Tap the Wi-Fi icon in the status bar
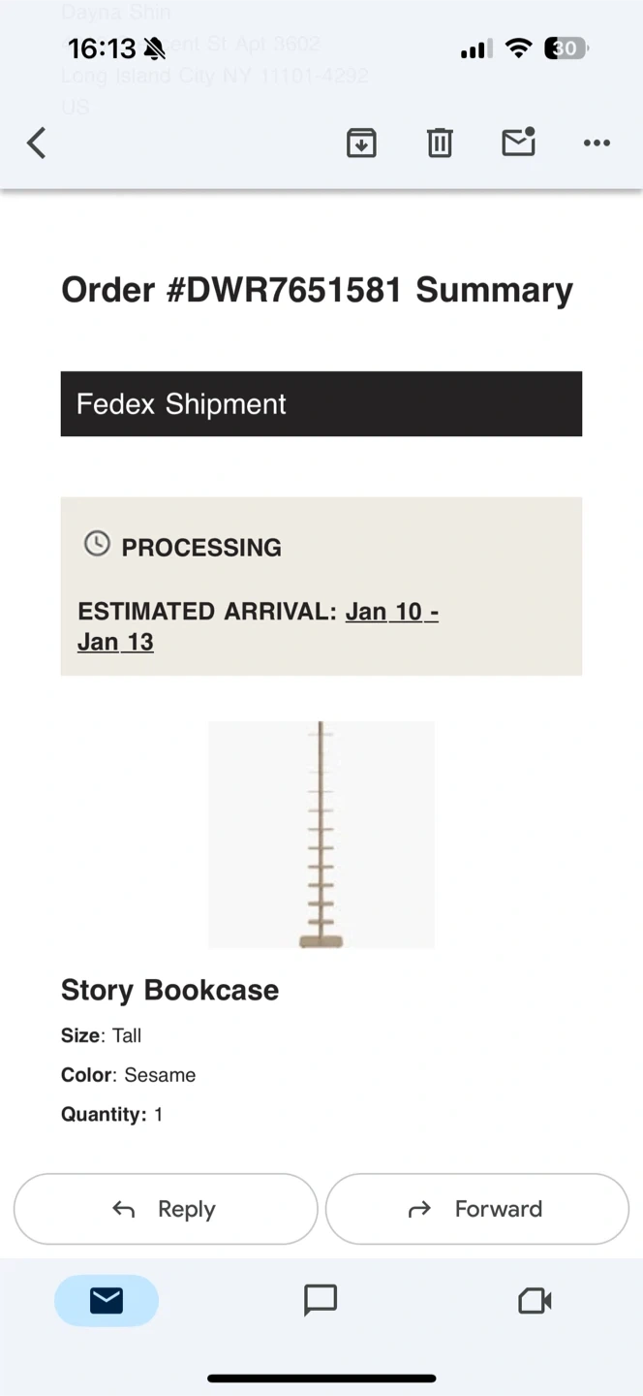 tap(519, 48)
